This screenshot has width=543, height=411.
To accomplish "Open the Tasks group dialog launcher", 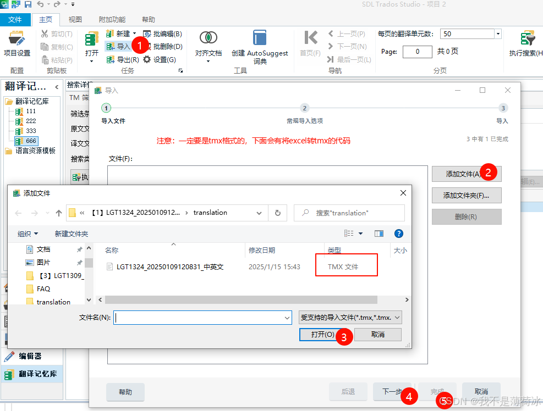I will tap(180, 70).
